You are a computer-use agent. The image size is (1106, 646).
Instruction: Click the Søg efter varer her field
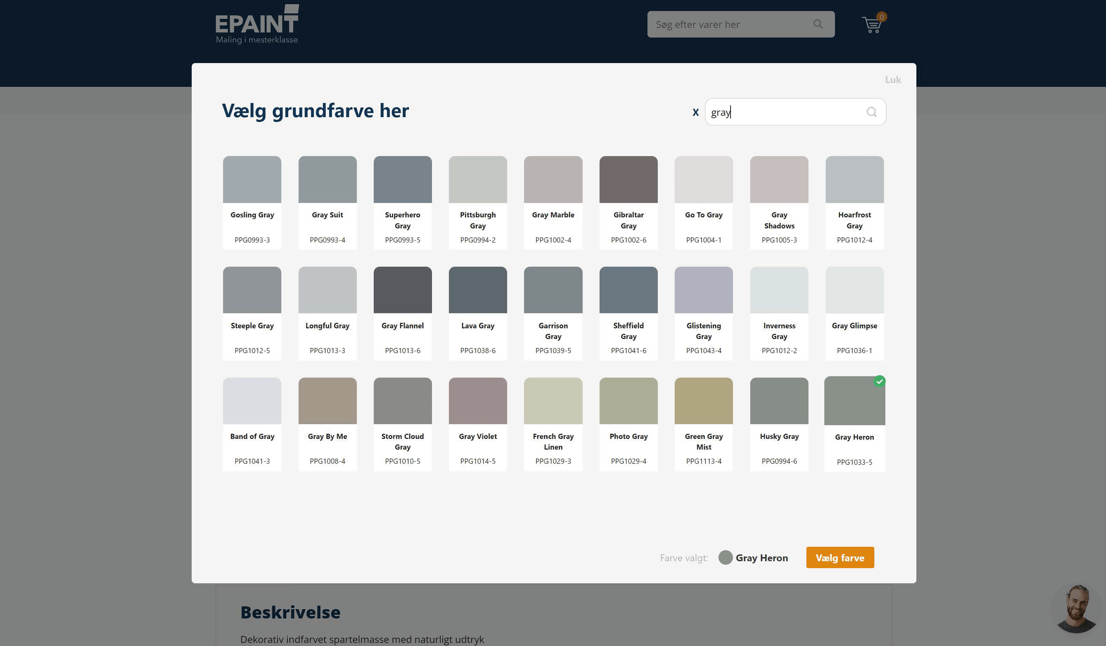741,24
